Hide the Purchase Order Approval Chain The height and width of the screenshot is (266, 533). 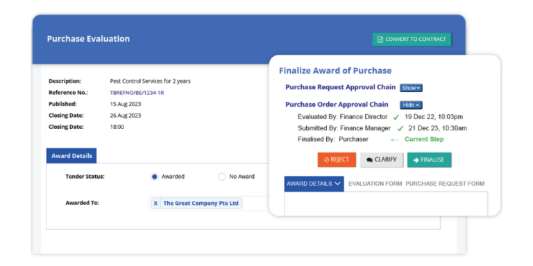click(x=411, y=105)
